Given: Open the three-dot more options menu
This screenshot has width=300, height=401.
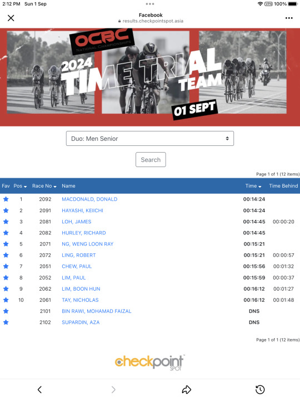Looking at the screenshot, I should pos(289,18).
